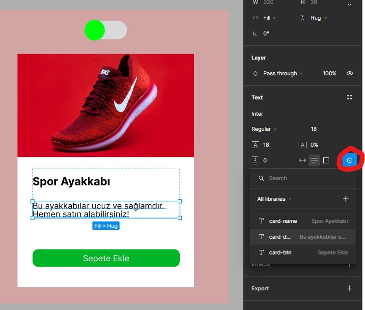The image size is (365, 310).
Task: Click the apply variable hexagon icon
Action: (349, 160)
